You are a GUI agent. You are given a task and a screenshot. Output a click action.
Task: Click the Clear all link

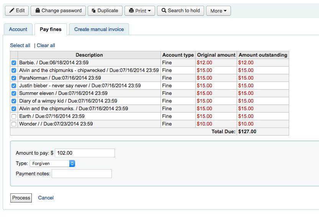pyautogui.click(x=46, y=46)
